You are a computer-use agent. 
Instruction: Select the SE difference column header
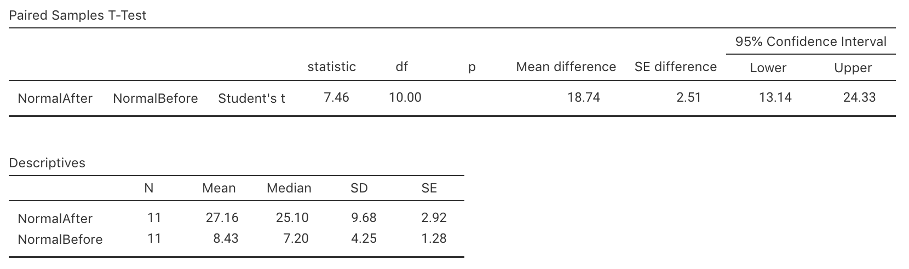point(675,67)
